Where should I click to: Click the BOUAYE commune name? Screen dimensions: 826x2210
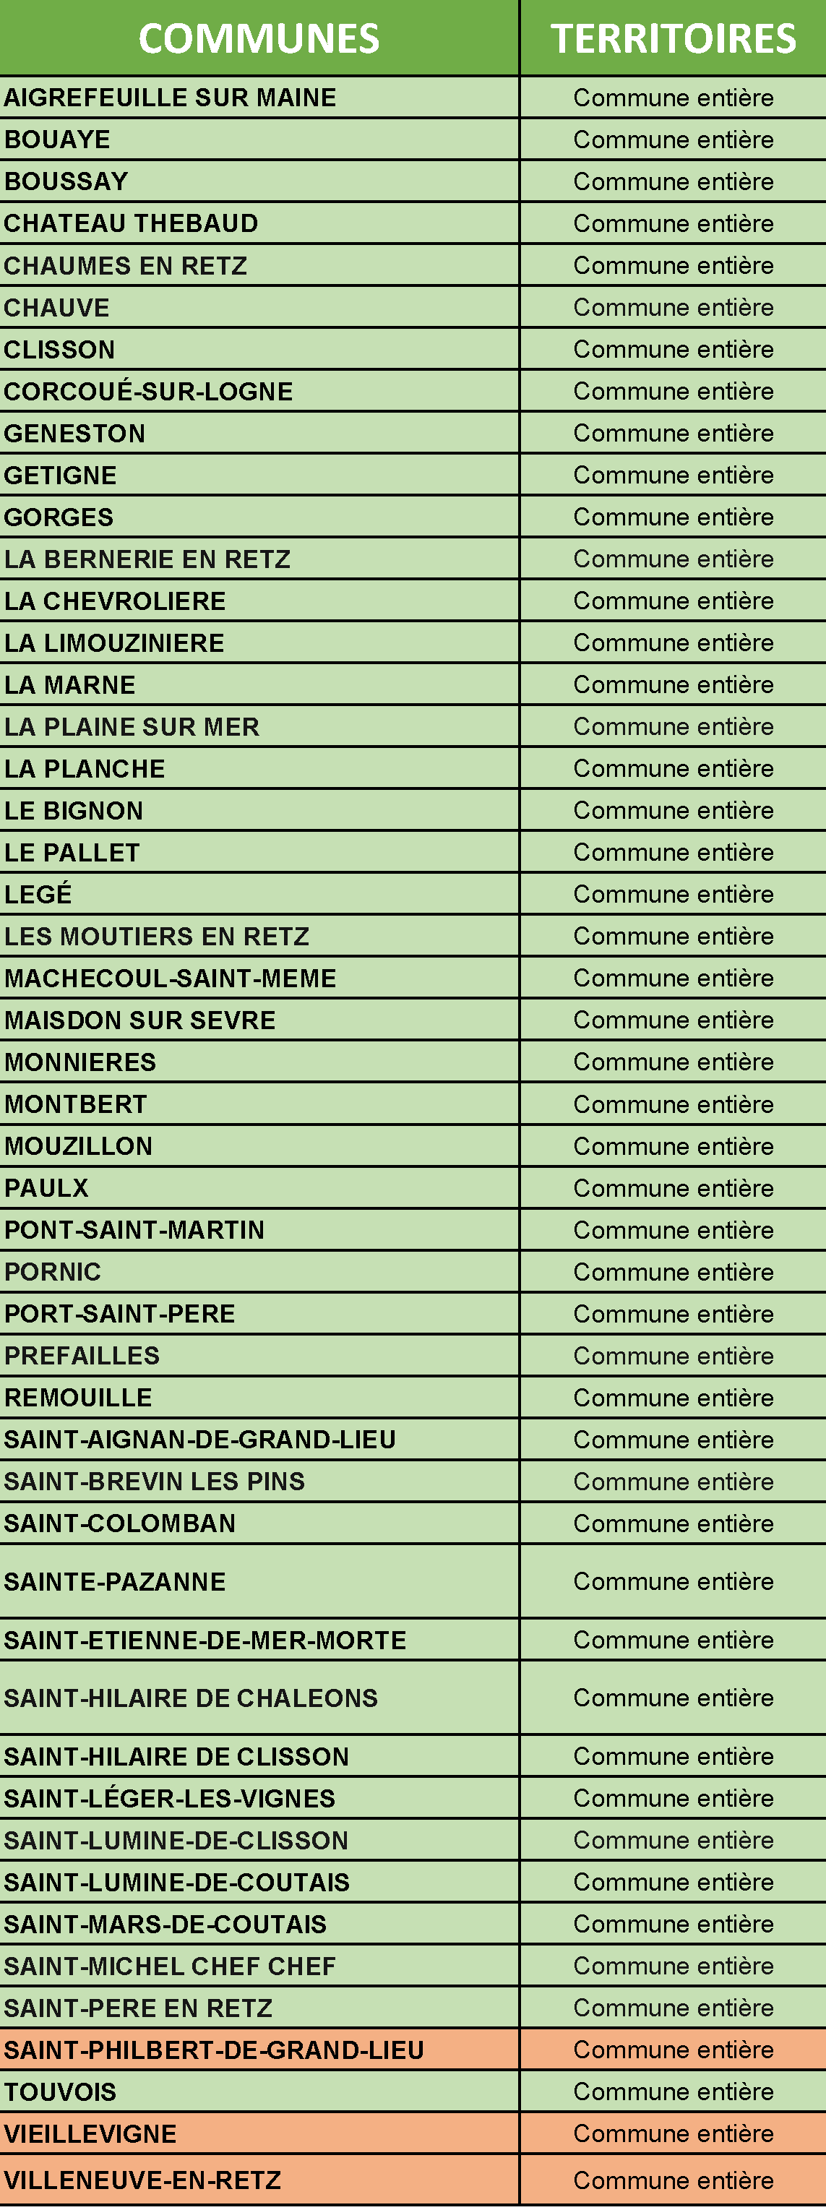(x=58, y=139)
